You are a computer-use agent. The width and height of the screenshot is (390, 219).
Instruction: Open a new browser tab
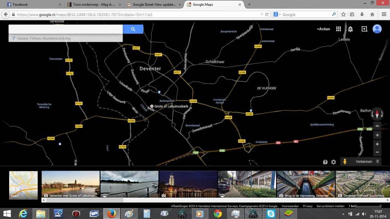(x=249, y=5)
